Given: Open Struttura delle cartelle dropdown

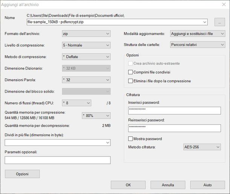Looking at the screenshot, I should click(197, 45).
